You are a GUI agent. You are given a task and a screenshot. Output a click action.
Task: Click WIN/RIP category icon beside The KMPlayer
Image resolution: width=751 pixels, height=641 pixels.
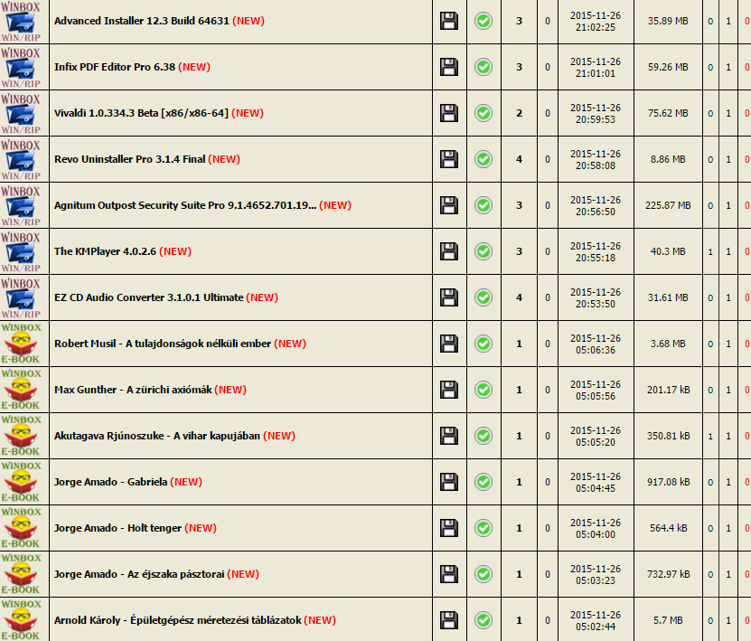coord(21,251)
